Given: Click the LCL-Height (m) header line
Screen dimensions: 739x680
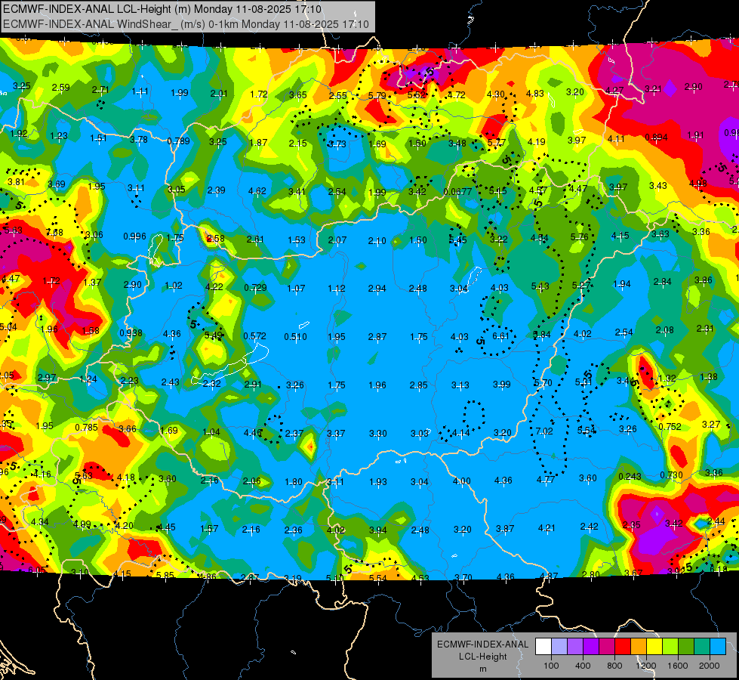Looking at the screenshot, I should click(162, 9).
